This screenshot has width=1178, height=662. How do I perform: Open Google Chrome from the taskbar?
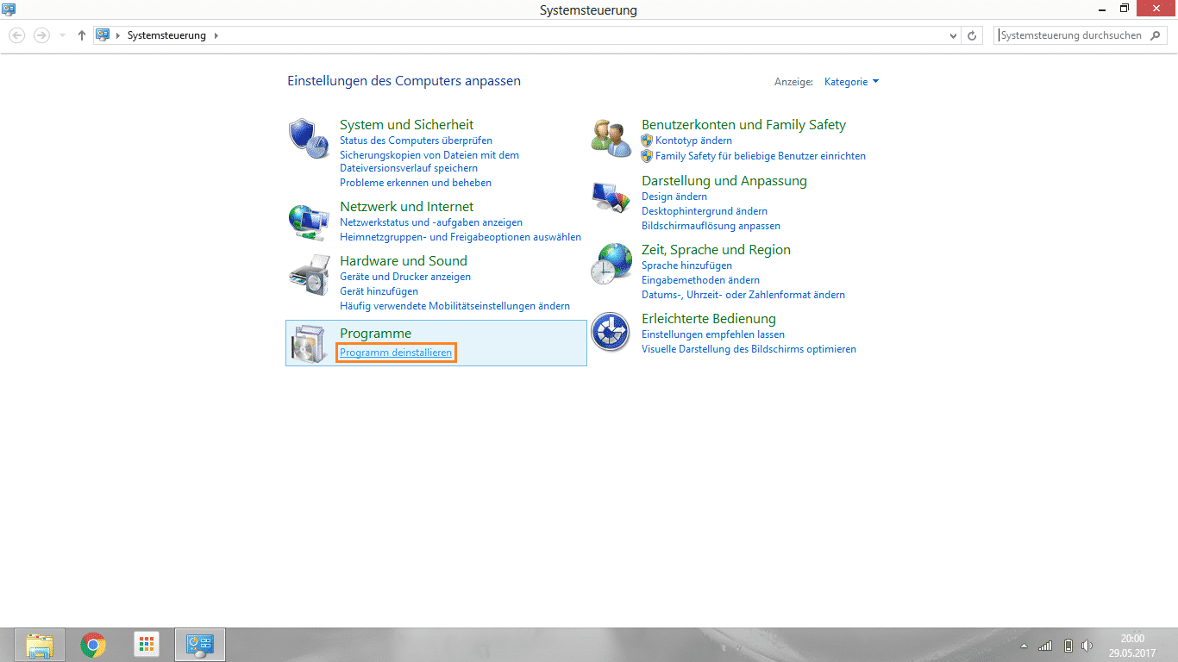[93, 644]
